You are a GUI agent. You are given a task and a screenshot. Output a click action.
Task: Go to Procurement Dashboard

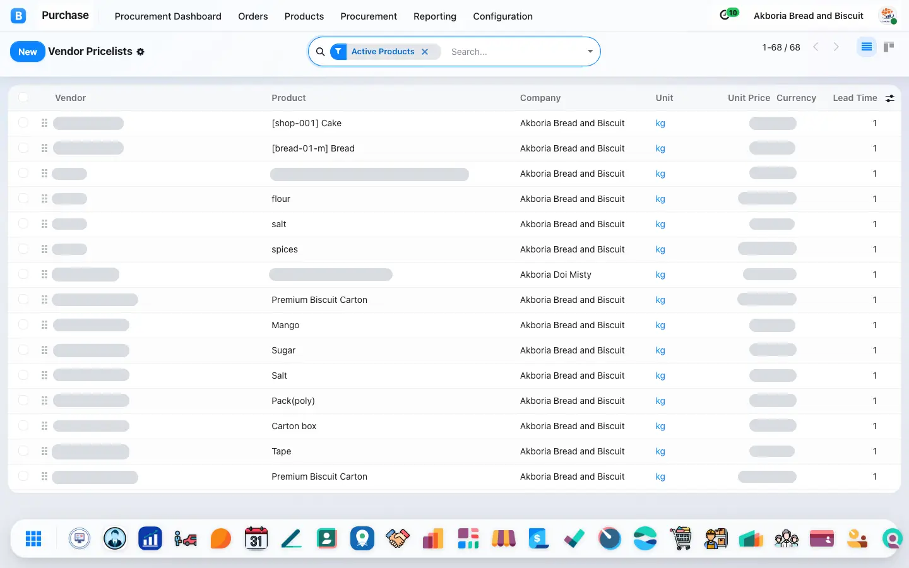coord(168,16)
